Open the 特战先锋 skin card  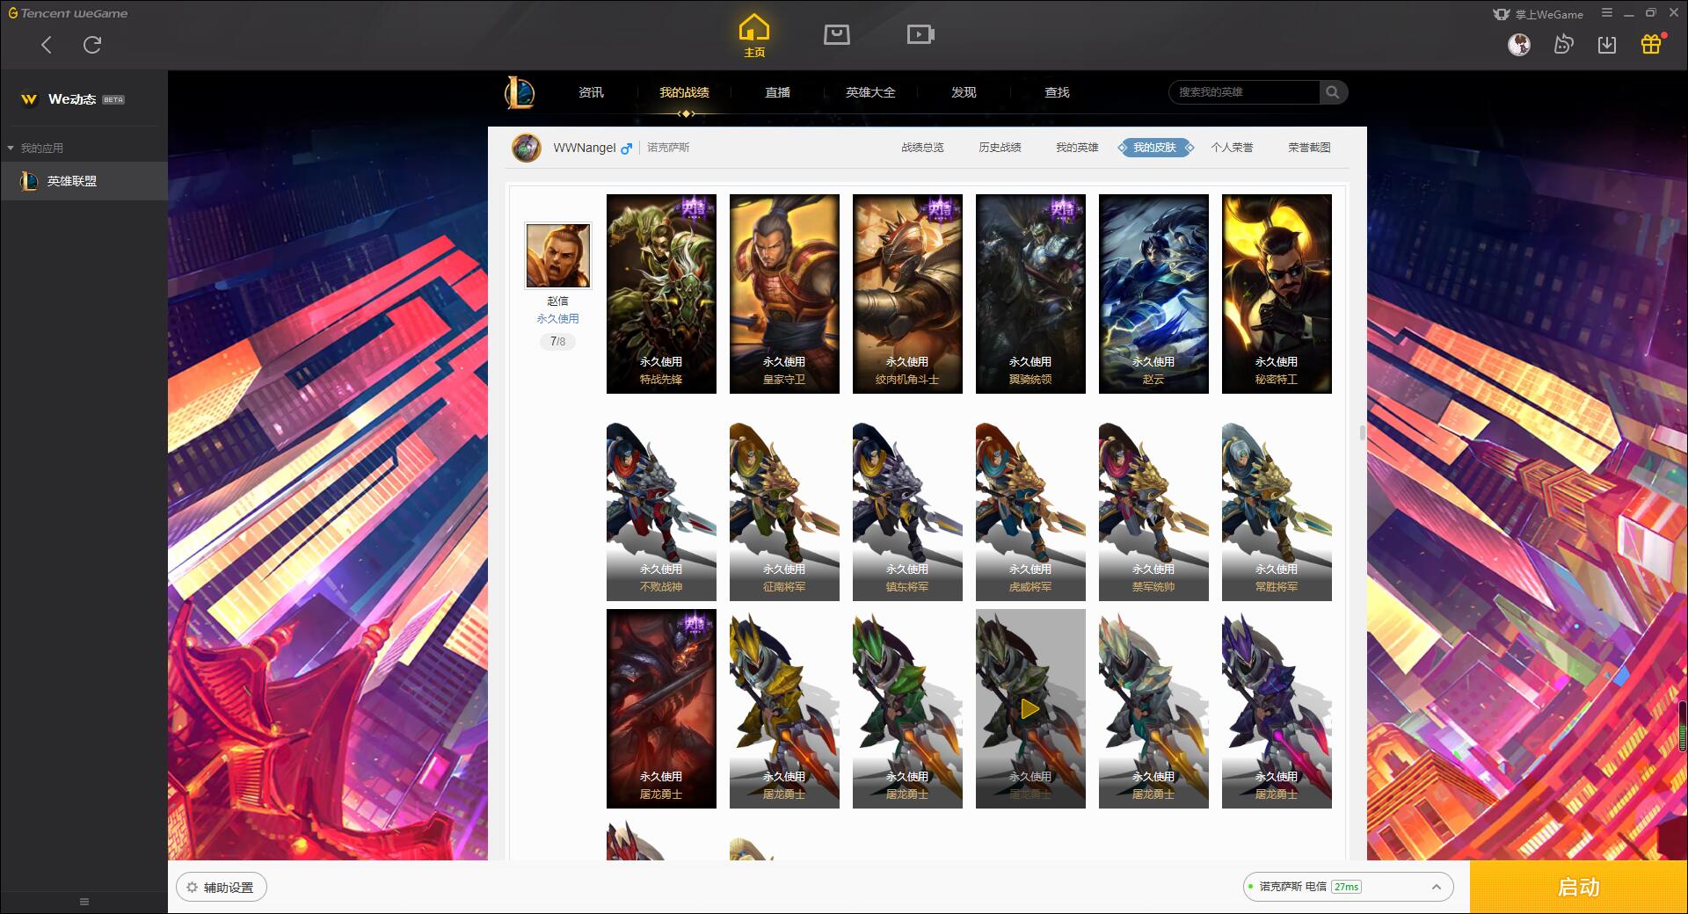[661, 294]
